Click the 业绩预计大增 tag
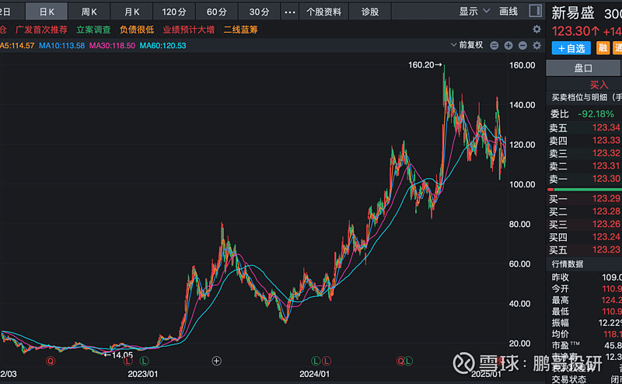622x384 pixels. (x=188, y=30)
